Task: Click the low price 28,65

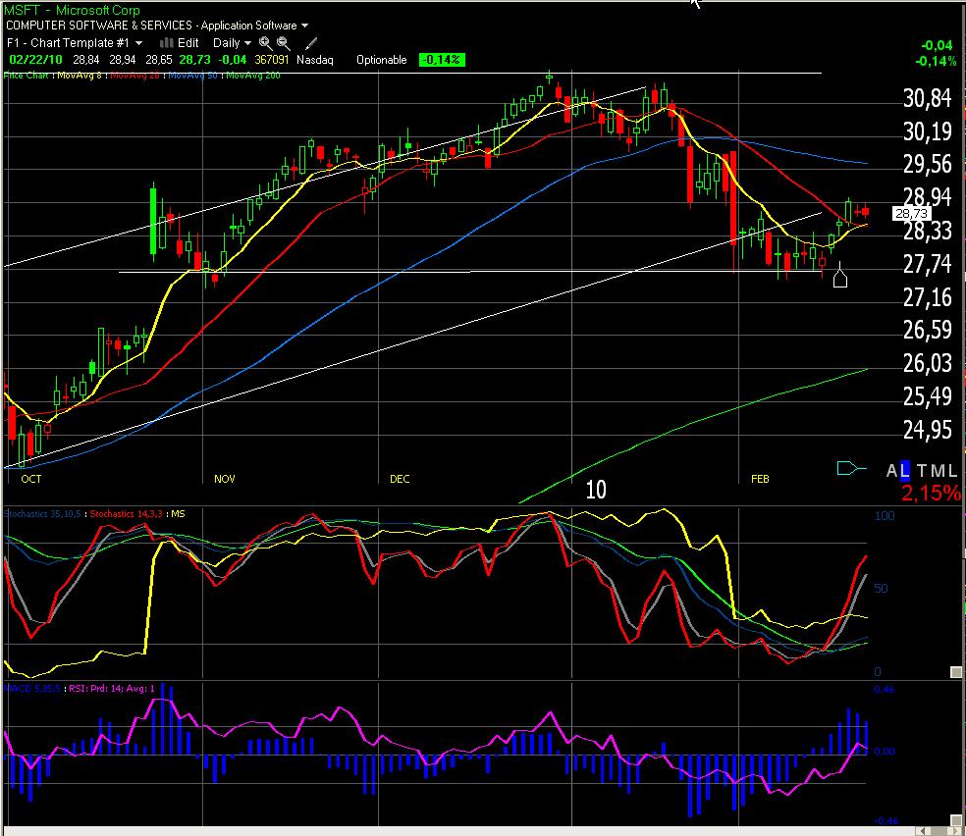Action: (159, 60)
